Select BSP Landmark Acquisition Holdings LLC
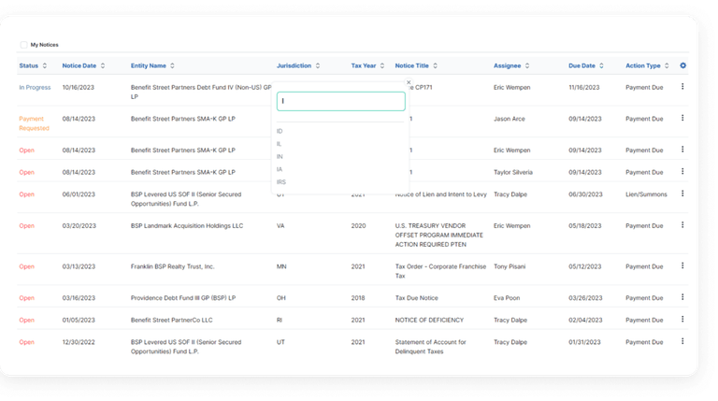 [x=187, y=226]
